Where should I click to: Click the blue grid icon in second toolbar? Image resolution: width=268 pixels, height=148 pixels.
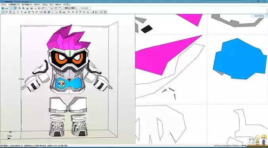pos(49,12)
